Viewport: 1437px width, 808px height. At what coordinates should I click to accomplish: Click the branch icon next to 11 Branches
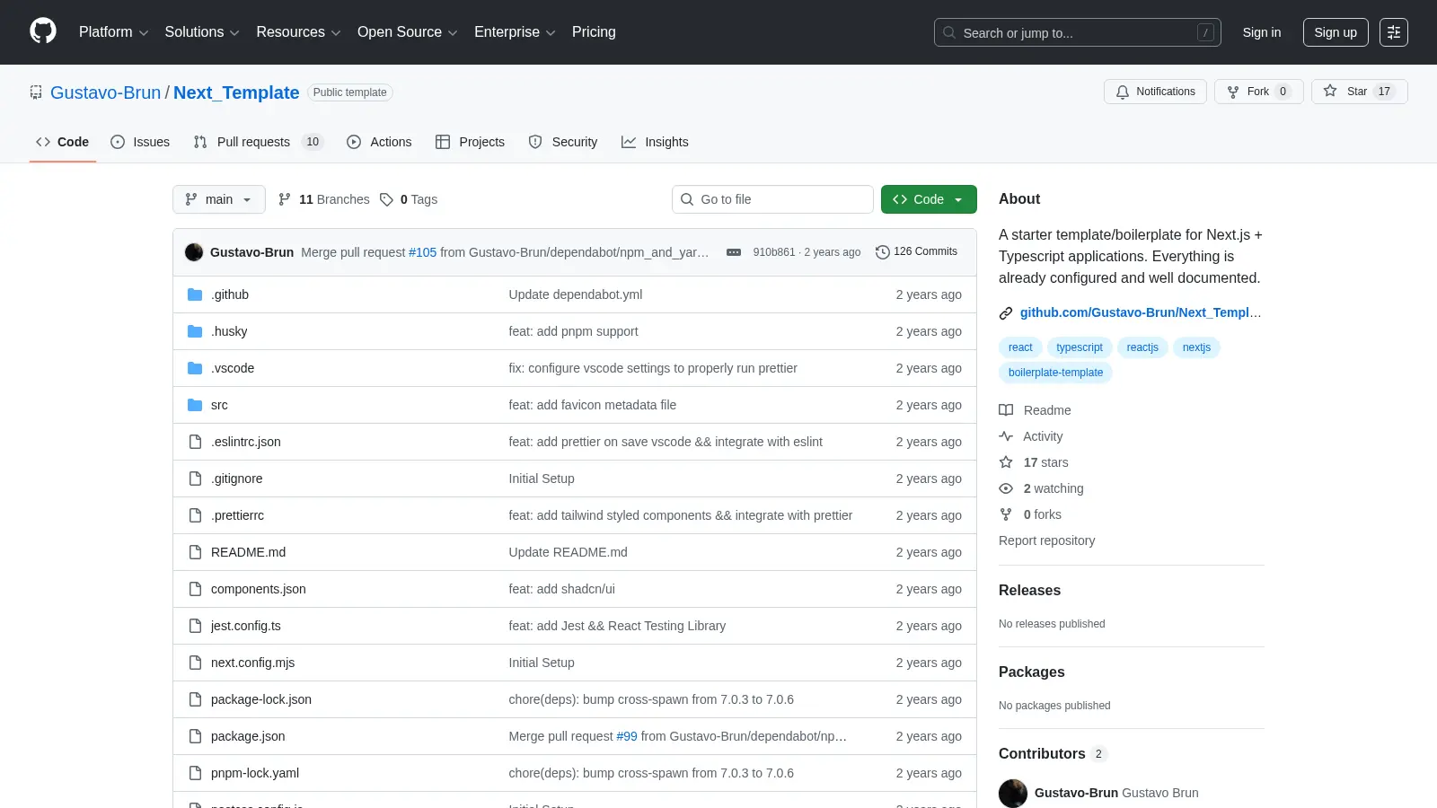click(285, 199)
